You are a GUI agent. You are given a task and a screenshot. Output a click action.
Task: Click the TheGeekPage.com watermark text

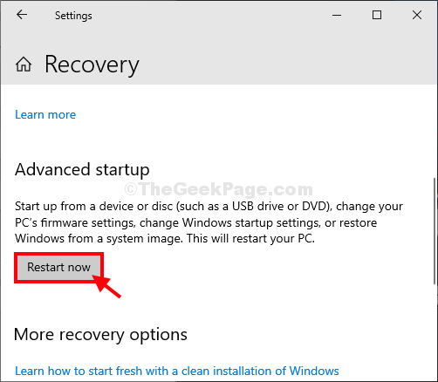(219, 189)
